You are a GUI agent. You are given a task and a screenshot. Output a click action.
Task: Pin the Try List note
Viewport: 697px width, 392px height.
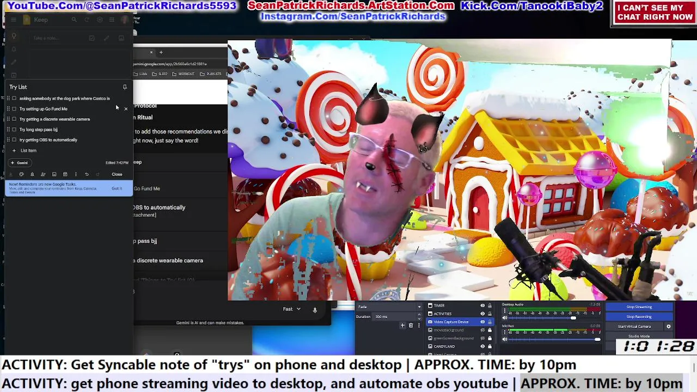click(x=125, y=87)
